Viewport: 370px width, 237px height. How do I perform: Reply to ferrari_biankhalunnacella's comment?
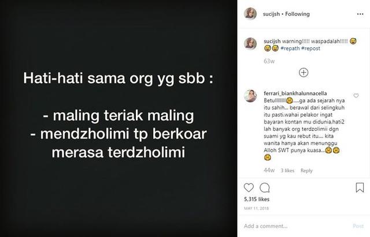point(306,171)
